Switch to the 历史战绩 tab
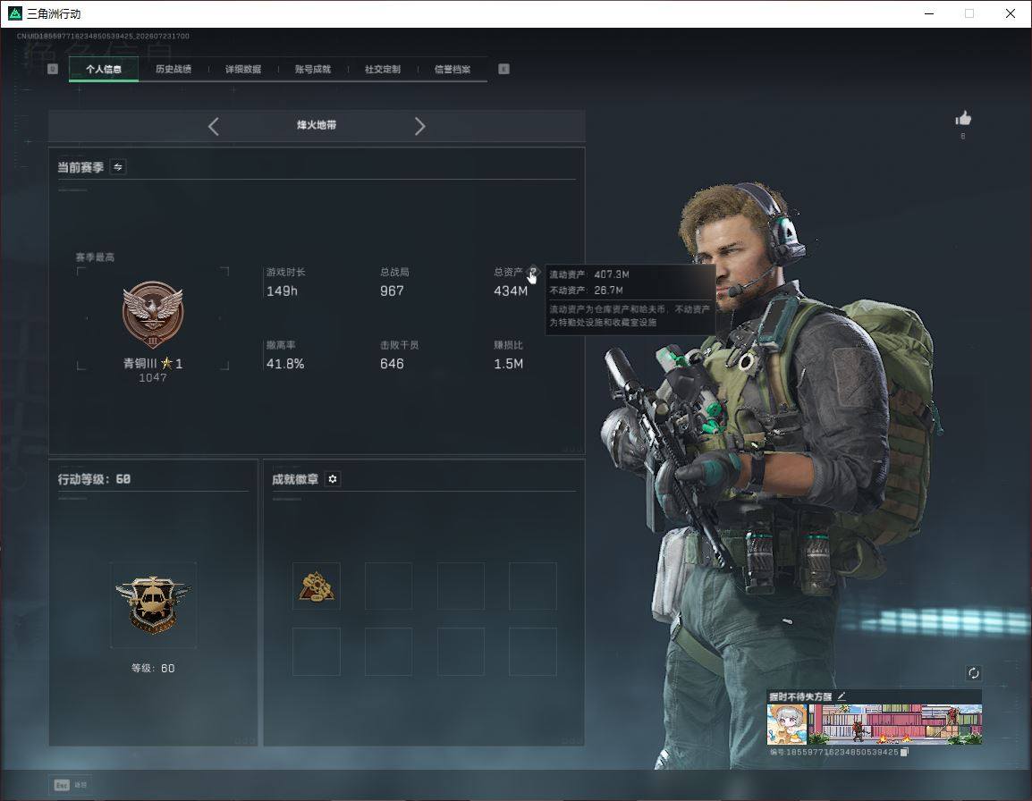This screenshot has width=1032, height=801. (173, 69)
